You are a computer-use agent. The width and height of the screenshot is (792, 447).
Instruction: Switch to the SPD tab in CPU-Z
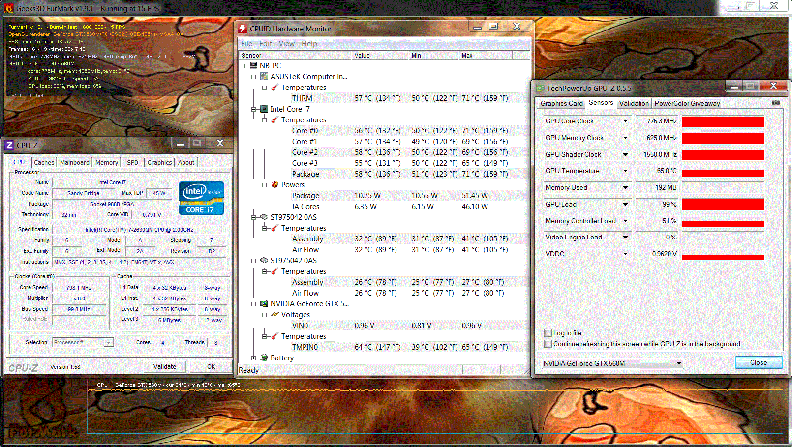click(x=132, y=162)
